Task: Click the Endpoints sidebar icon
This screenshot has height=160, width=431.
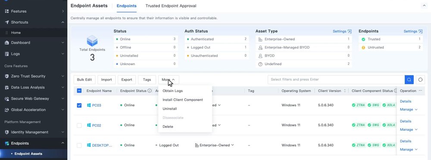Action: (x=7, y=143)
